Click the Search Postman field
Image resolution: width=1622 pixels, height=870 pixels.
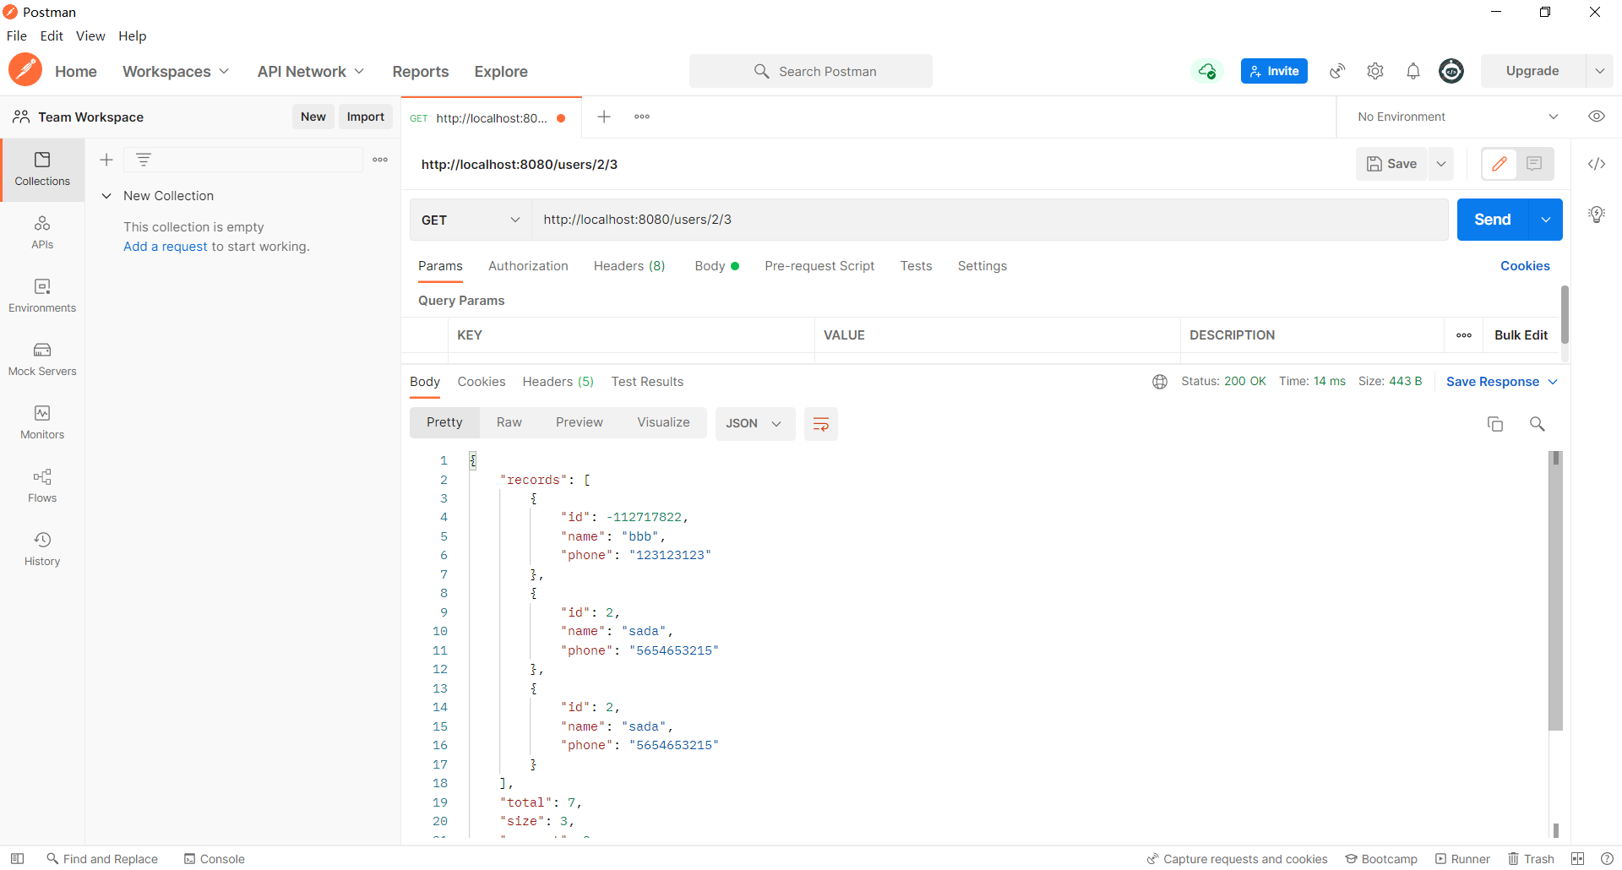click(x=811, y=71)
